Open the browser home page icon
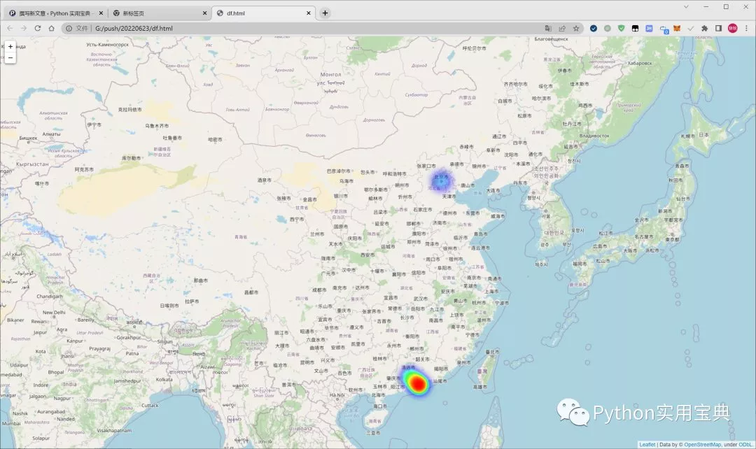This screenshot has height=449, width=756. pos(52,29)
